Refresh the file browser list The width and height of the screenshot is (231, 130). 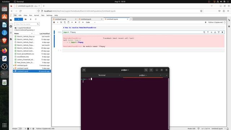[x=36, y=19]
